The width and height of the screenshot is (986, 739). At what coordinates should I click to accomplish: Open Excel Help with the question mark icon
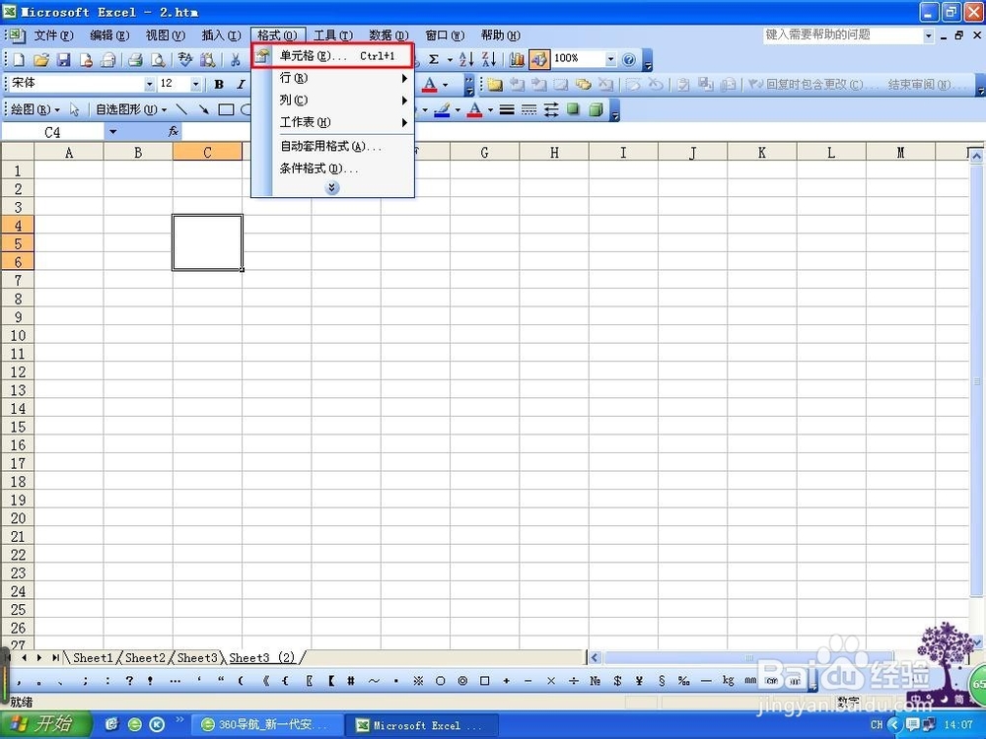click(x=628, y=60)
